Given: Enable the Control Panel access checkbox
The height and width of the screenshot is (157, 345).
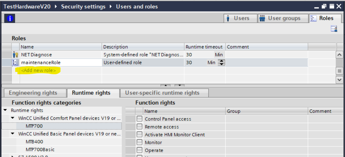Looking at the screenshot, I should coord(140,119).
